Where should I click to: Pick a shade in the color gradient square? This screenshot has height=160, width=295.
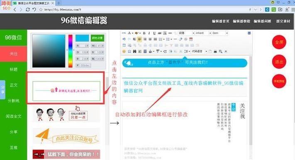(49, 51)
